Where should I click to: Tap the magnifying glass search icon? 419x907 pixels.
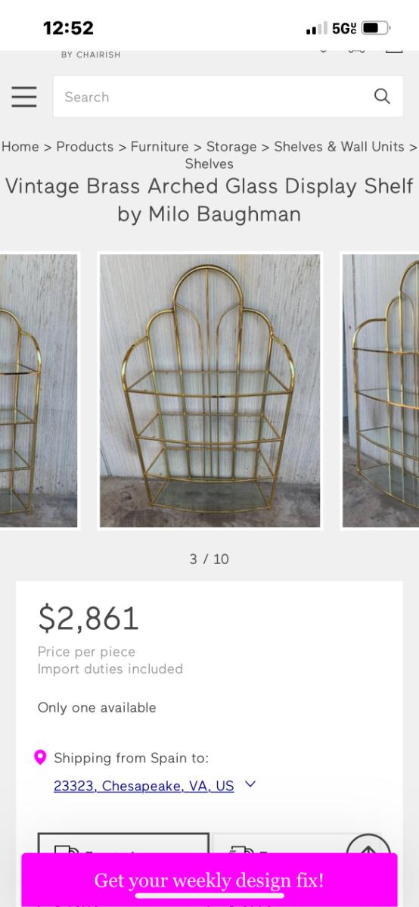pos(382,96)
